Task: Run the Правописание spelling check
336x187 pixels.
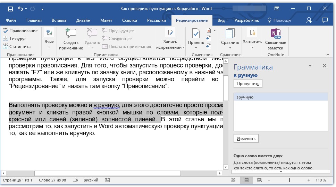Action: point(20,31)
